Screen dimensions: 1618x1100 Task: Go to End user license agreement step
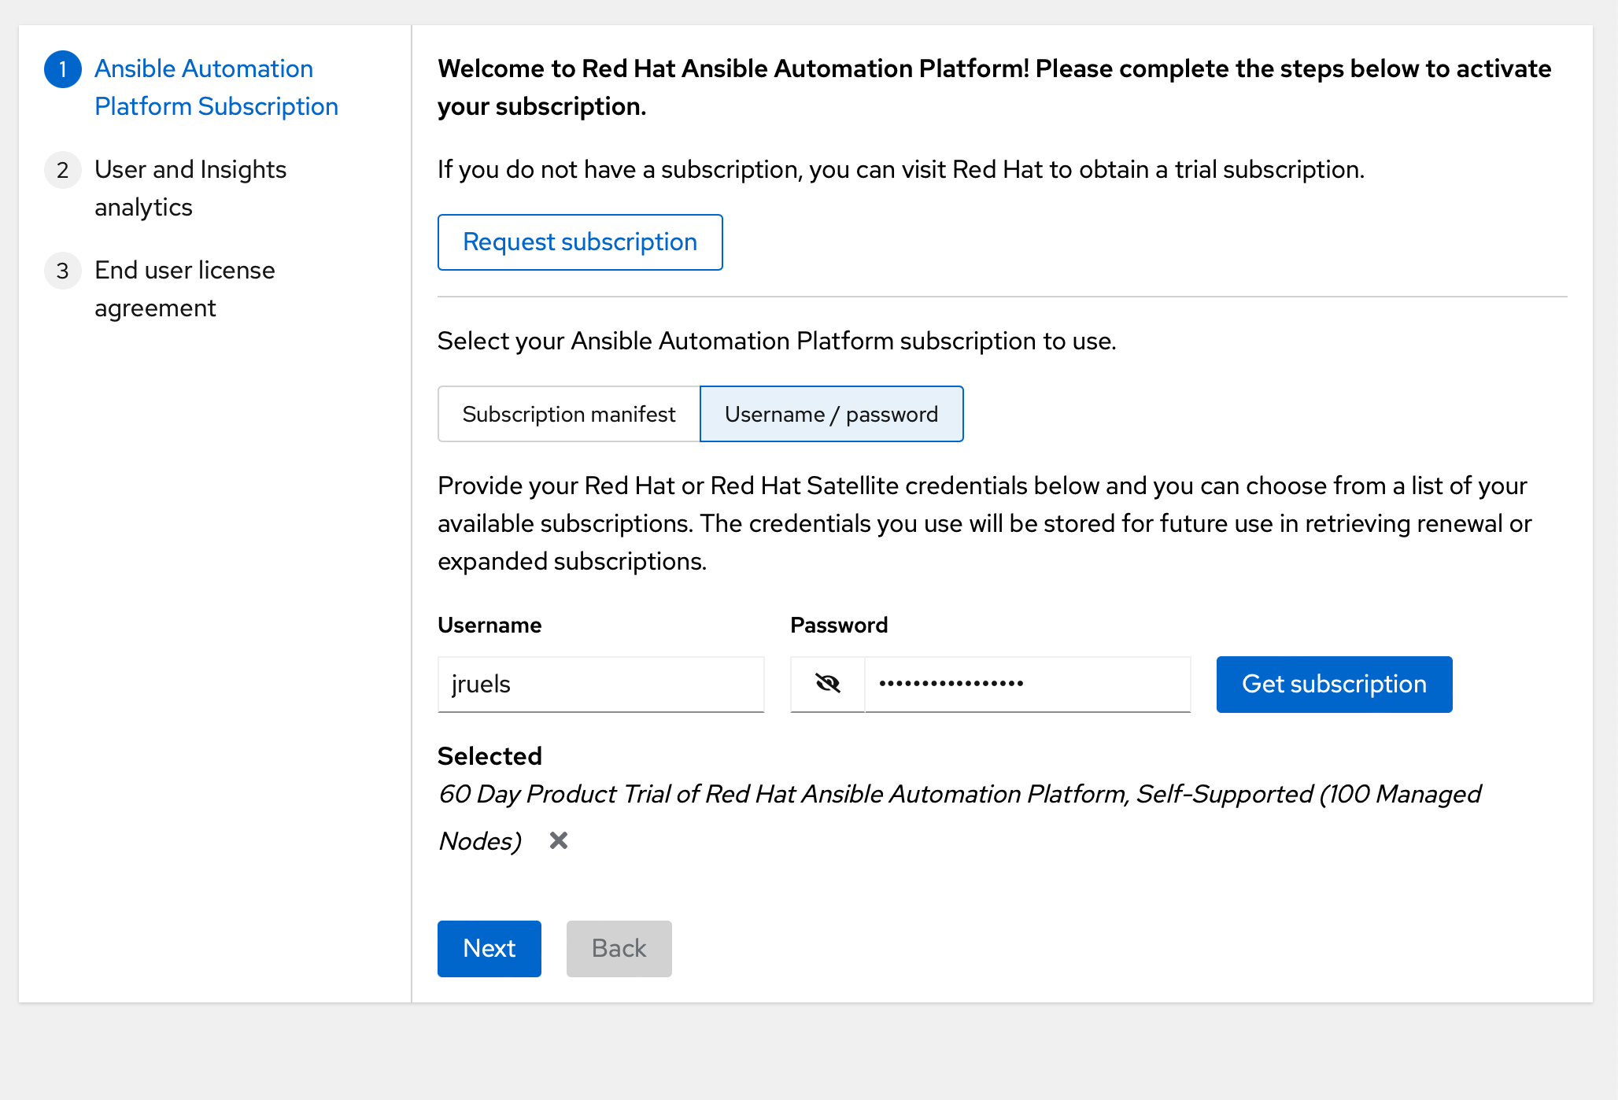185,289
